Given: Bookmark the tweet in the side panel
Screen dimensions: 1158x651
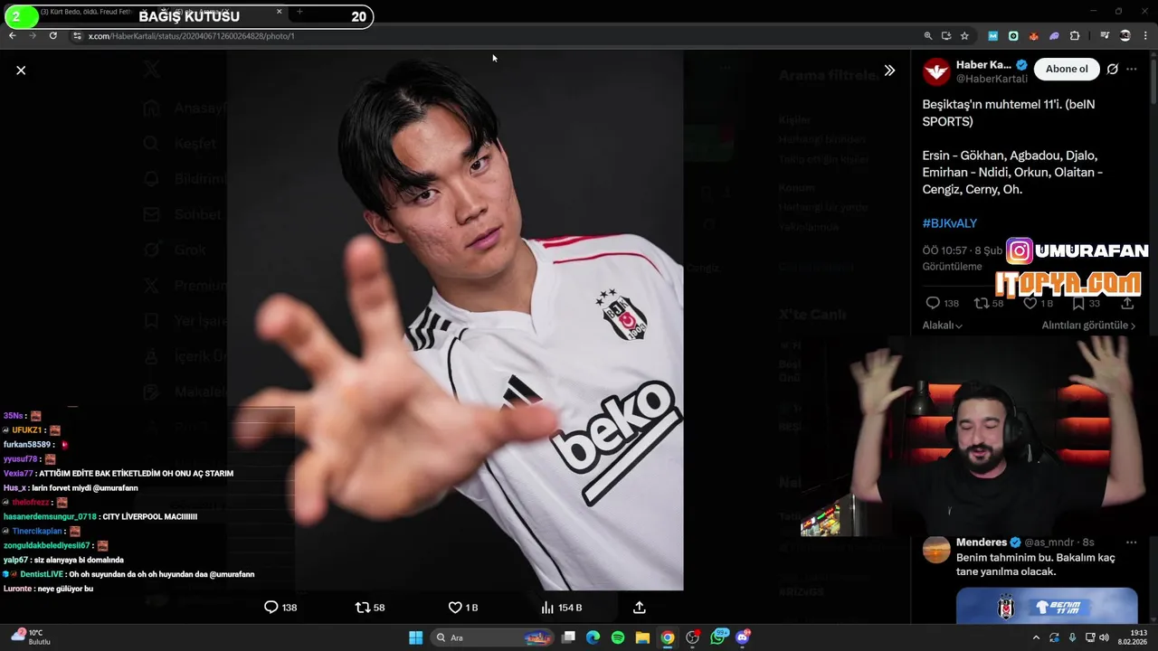Looking at the screenshot, I should (1078, 303).
